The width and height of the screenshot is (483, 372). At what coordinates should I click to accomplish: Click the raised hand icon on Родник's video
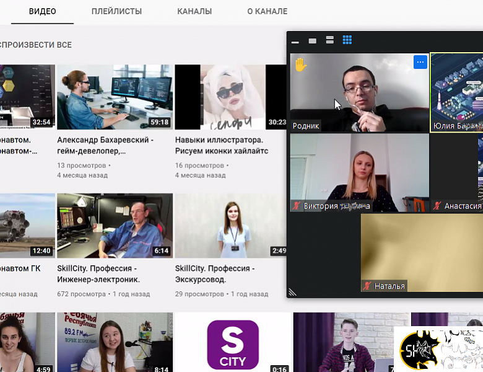point(300,64)
